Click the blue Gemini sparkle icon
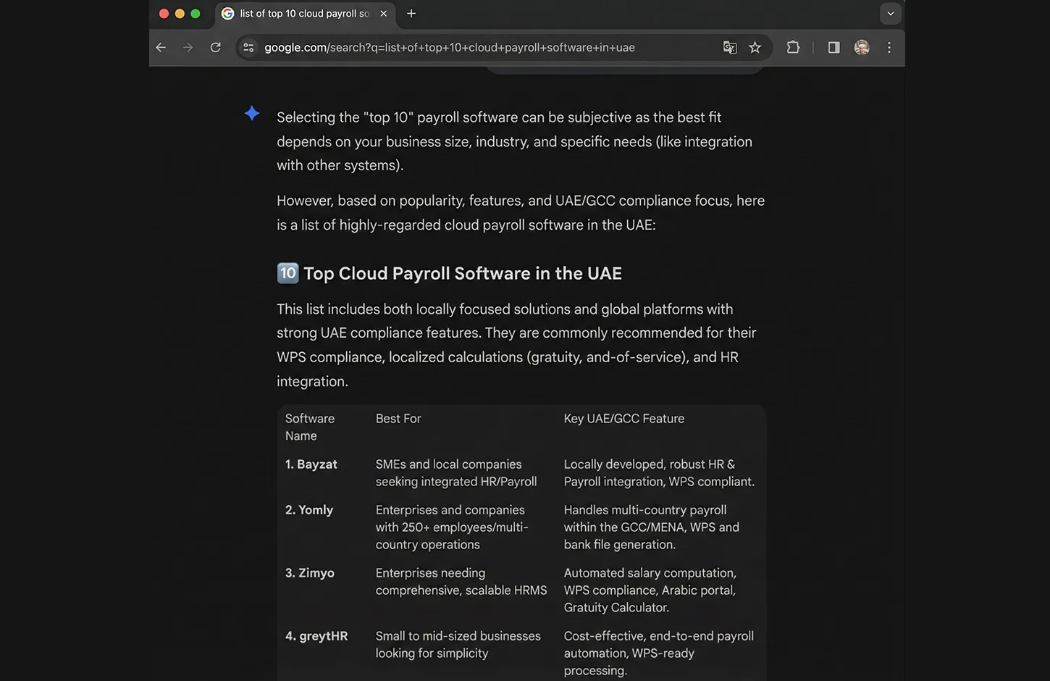The height and width of the screenshot is (681, 1050). (x=252, y=113)
